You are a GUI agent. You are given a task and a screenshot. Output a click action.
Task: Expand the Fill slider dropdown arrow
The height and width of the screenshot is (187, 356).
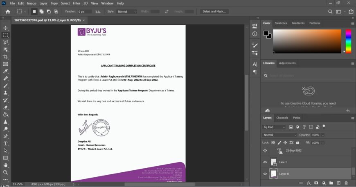pyautogui.click(x=322, y=143)
